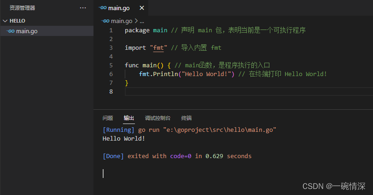This screenshot has height=195, width=373.
Task: Collapse the HELLO folder section
Action: (5, 21)
